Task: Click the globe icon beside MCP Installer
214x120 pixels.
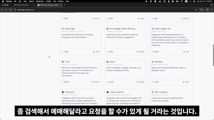Action: point(152,92)
